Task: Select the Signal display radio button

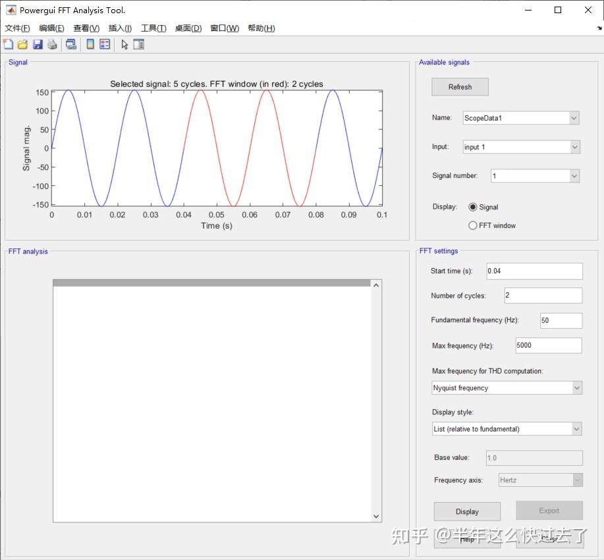Action: coord(472,207)
